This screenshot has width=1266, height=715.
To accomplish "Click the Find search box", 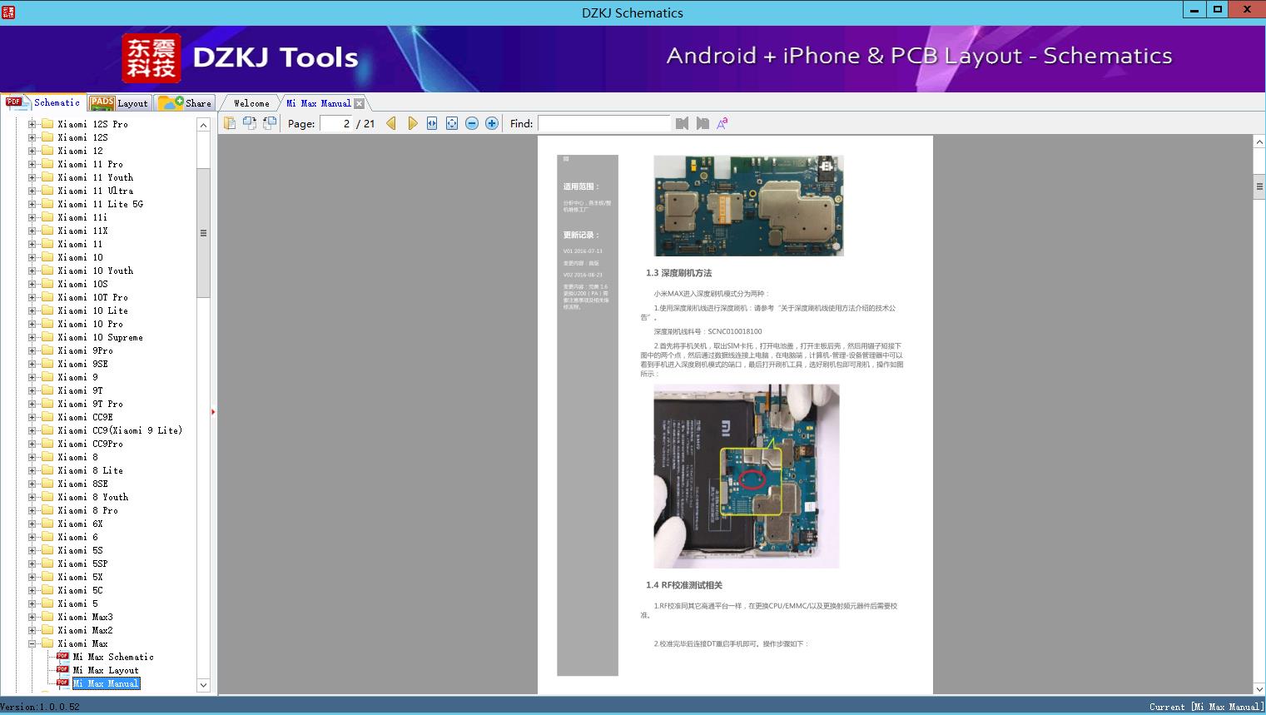I will point(603,123).
